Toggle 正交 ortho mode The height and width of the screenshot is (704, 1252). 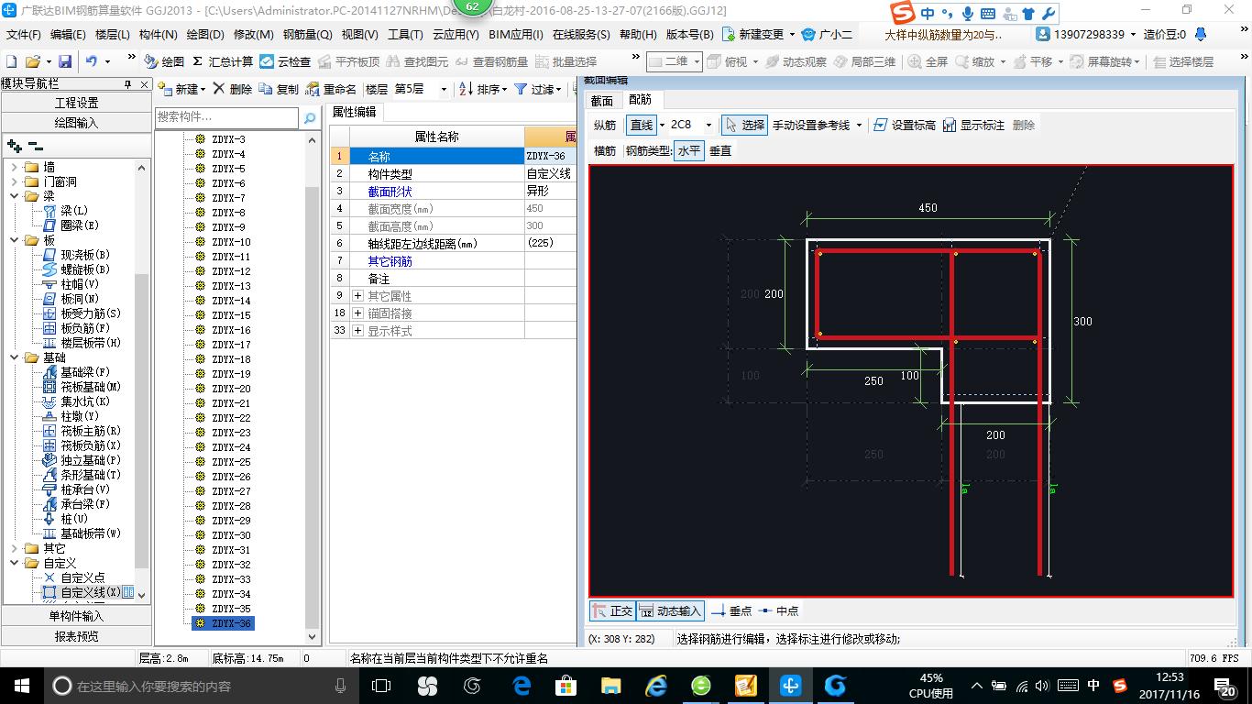click(x=612, y=610)
